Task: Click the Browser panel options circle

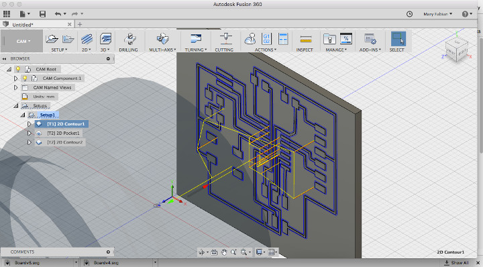Action: point(109,58)
